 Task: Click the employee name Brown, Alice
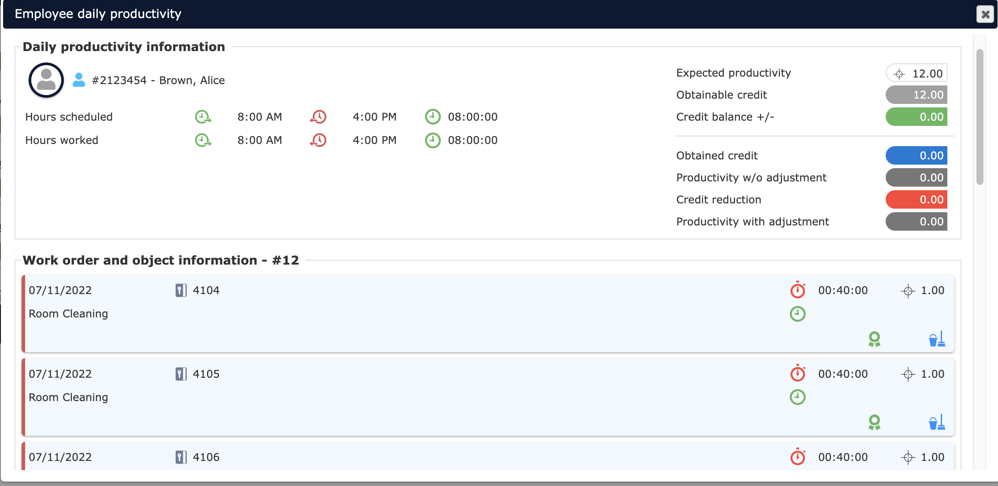(x=192, y=81)
